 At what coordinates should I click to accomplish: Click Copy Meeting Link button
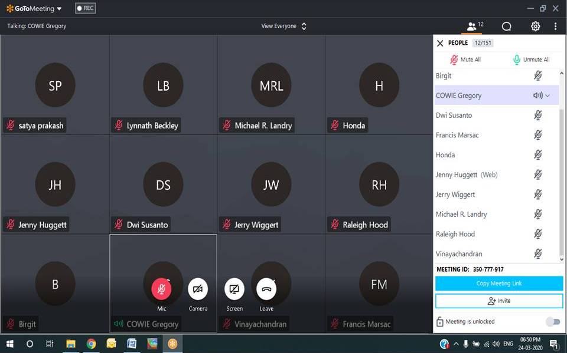tap(499, 283)
